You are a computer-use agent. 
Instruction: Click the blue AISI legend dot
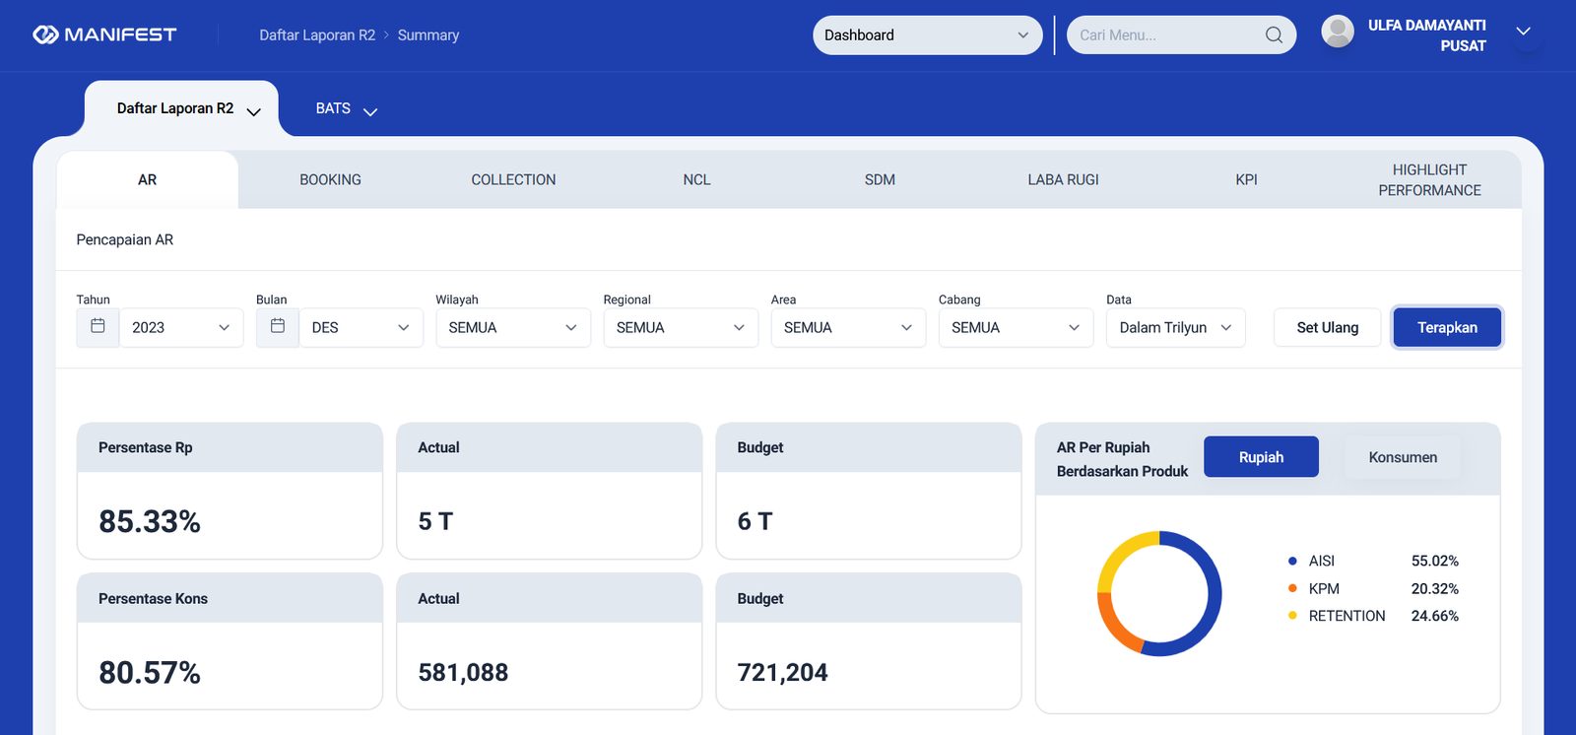(1292, 562)
